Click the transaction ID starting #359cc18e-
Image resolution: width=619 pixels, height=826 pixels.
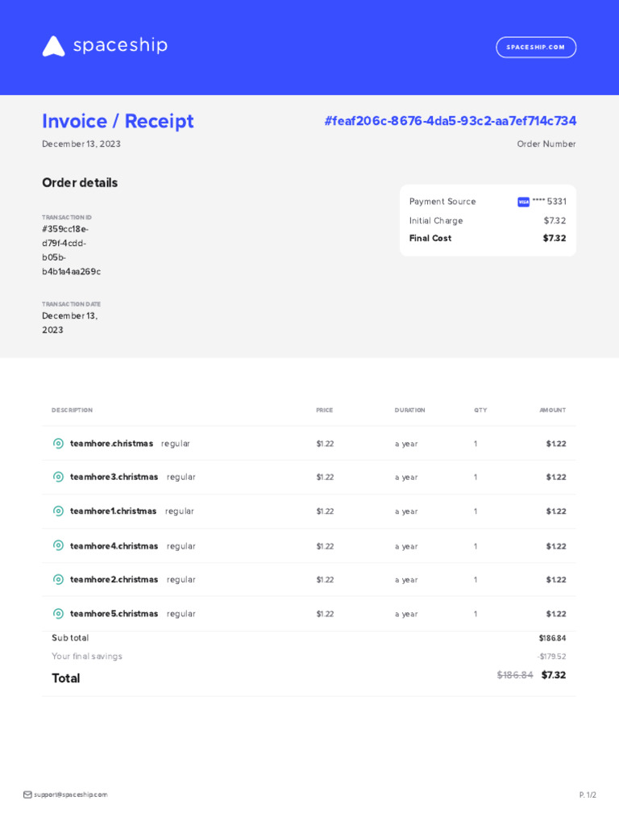pos(71,250)
